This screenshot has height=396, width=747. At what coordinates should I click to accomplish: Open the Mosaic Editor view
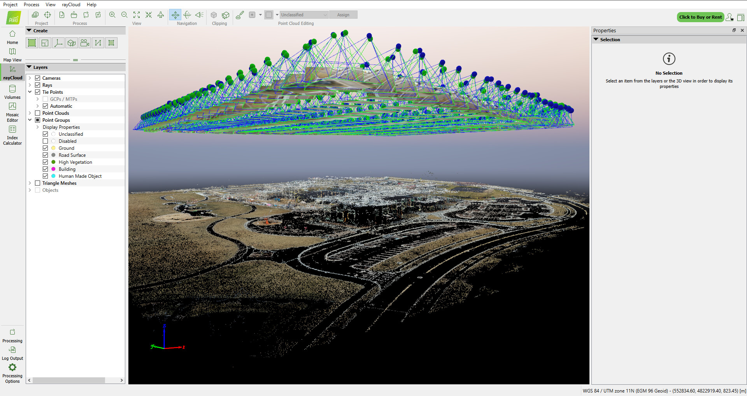pyautogui.click(x=12, y=112)
